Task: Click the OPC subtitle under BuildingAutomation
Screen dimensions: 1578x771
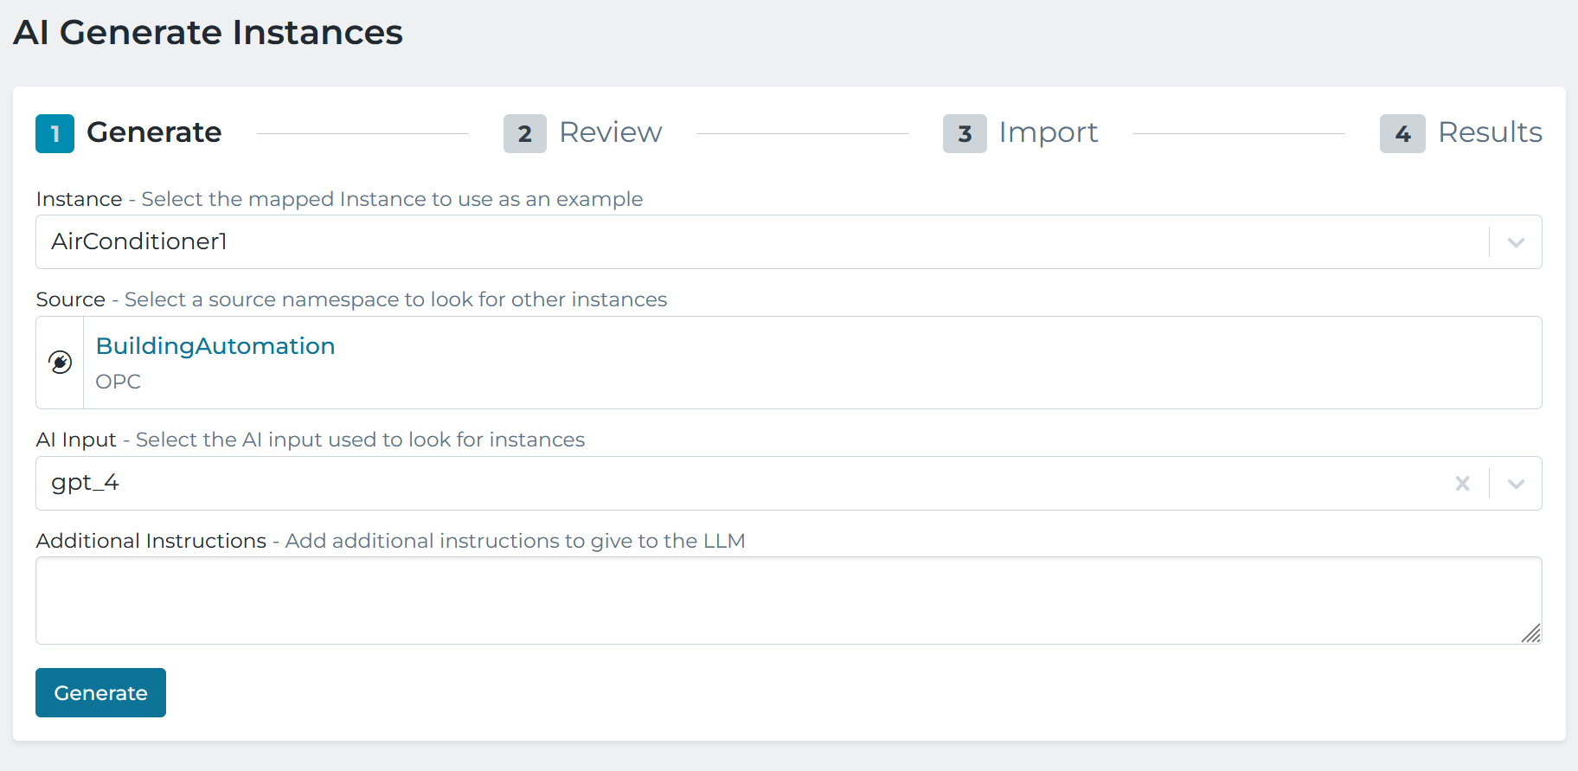Action: pyautogui.click(x=119, y=382)
